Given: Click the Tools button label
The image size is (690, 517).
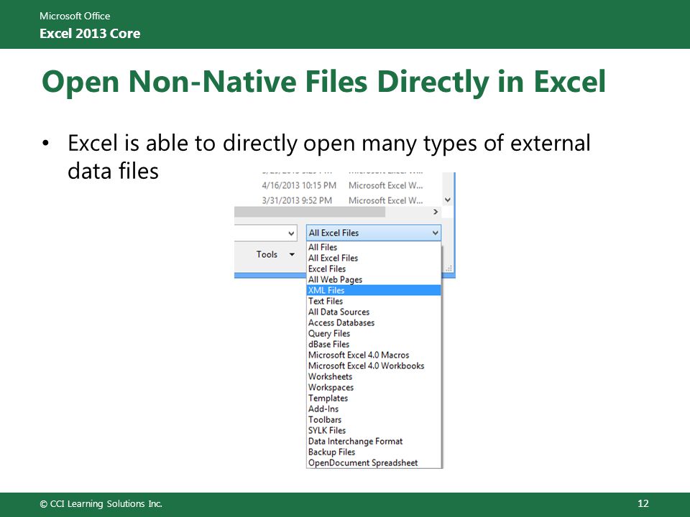Looking at the screenshot, I should tap(267, 254).
